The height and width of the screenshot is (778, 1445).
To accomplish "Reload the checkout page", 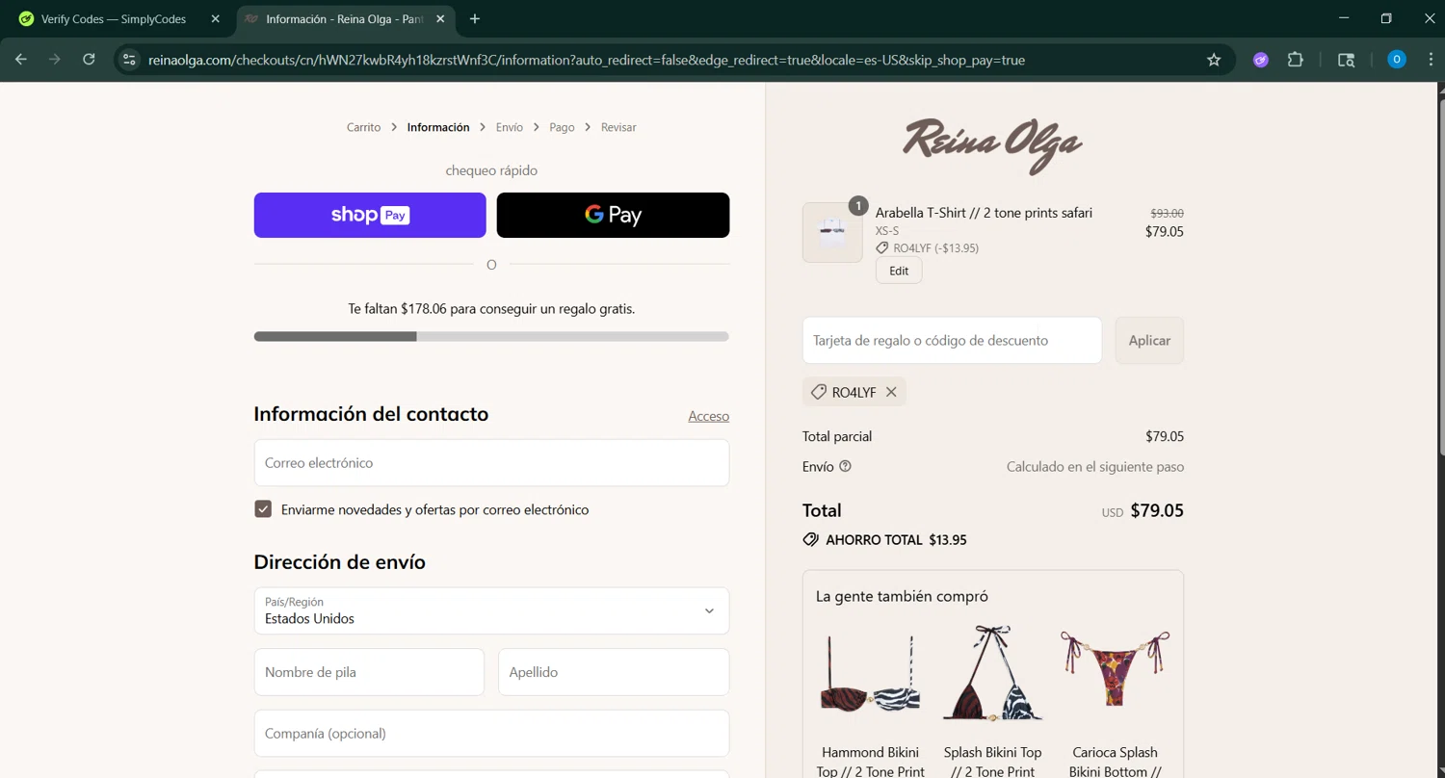I will (x=89, y=60).
